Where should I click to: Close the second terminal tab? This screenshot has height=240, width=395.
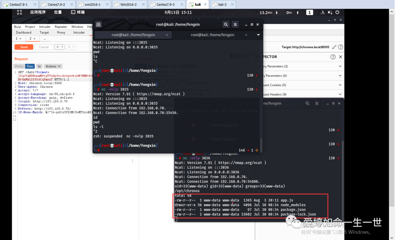pos(246,35)
